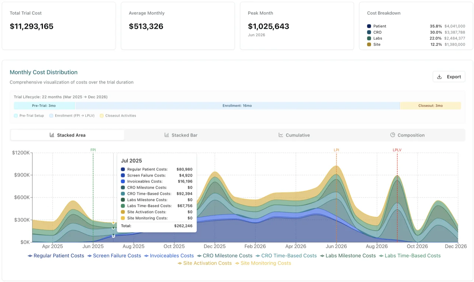Select the Stacked Area chart icon
The width and height of the screenshot is (474, 282).
tap(52, 135)
